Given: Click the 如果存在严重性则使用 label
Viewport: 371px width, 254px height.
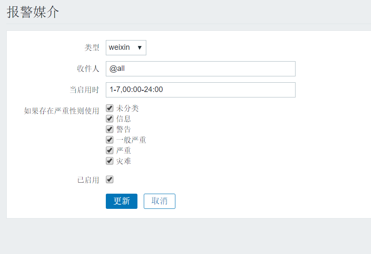Looking at the screenshot, I should point(62,111).
